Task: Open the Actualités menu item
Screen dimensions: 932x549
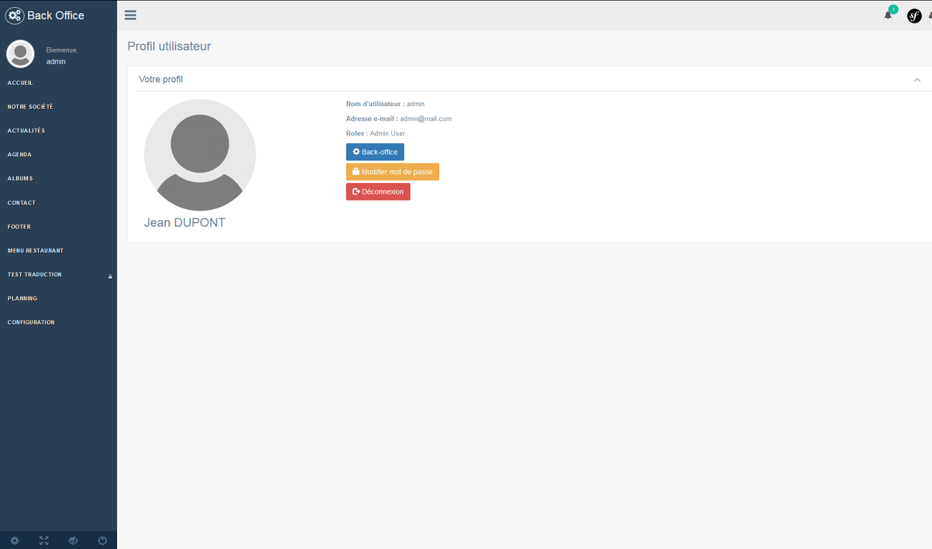Action: pos(26,131)
